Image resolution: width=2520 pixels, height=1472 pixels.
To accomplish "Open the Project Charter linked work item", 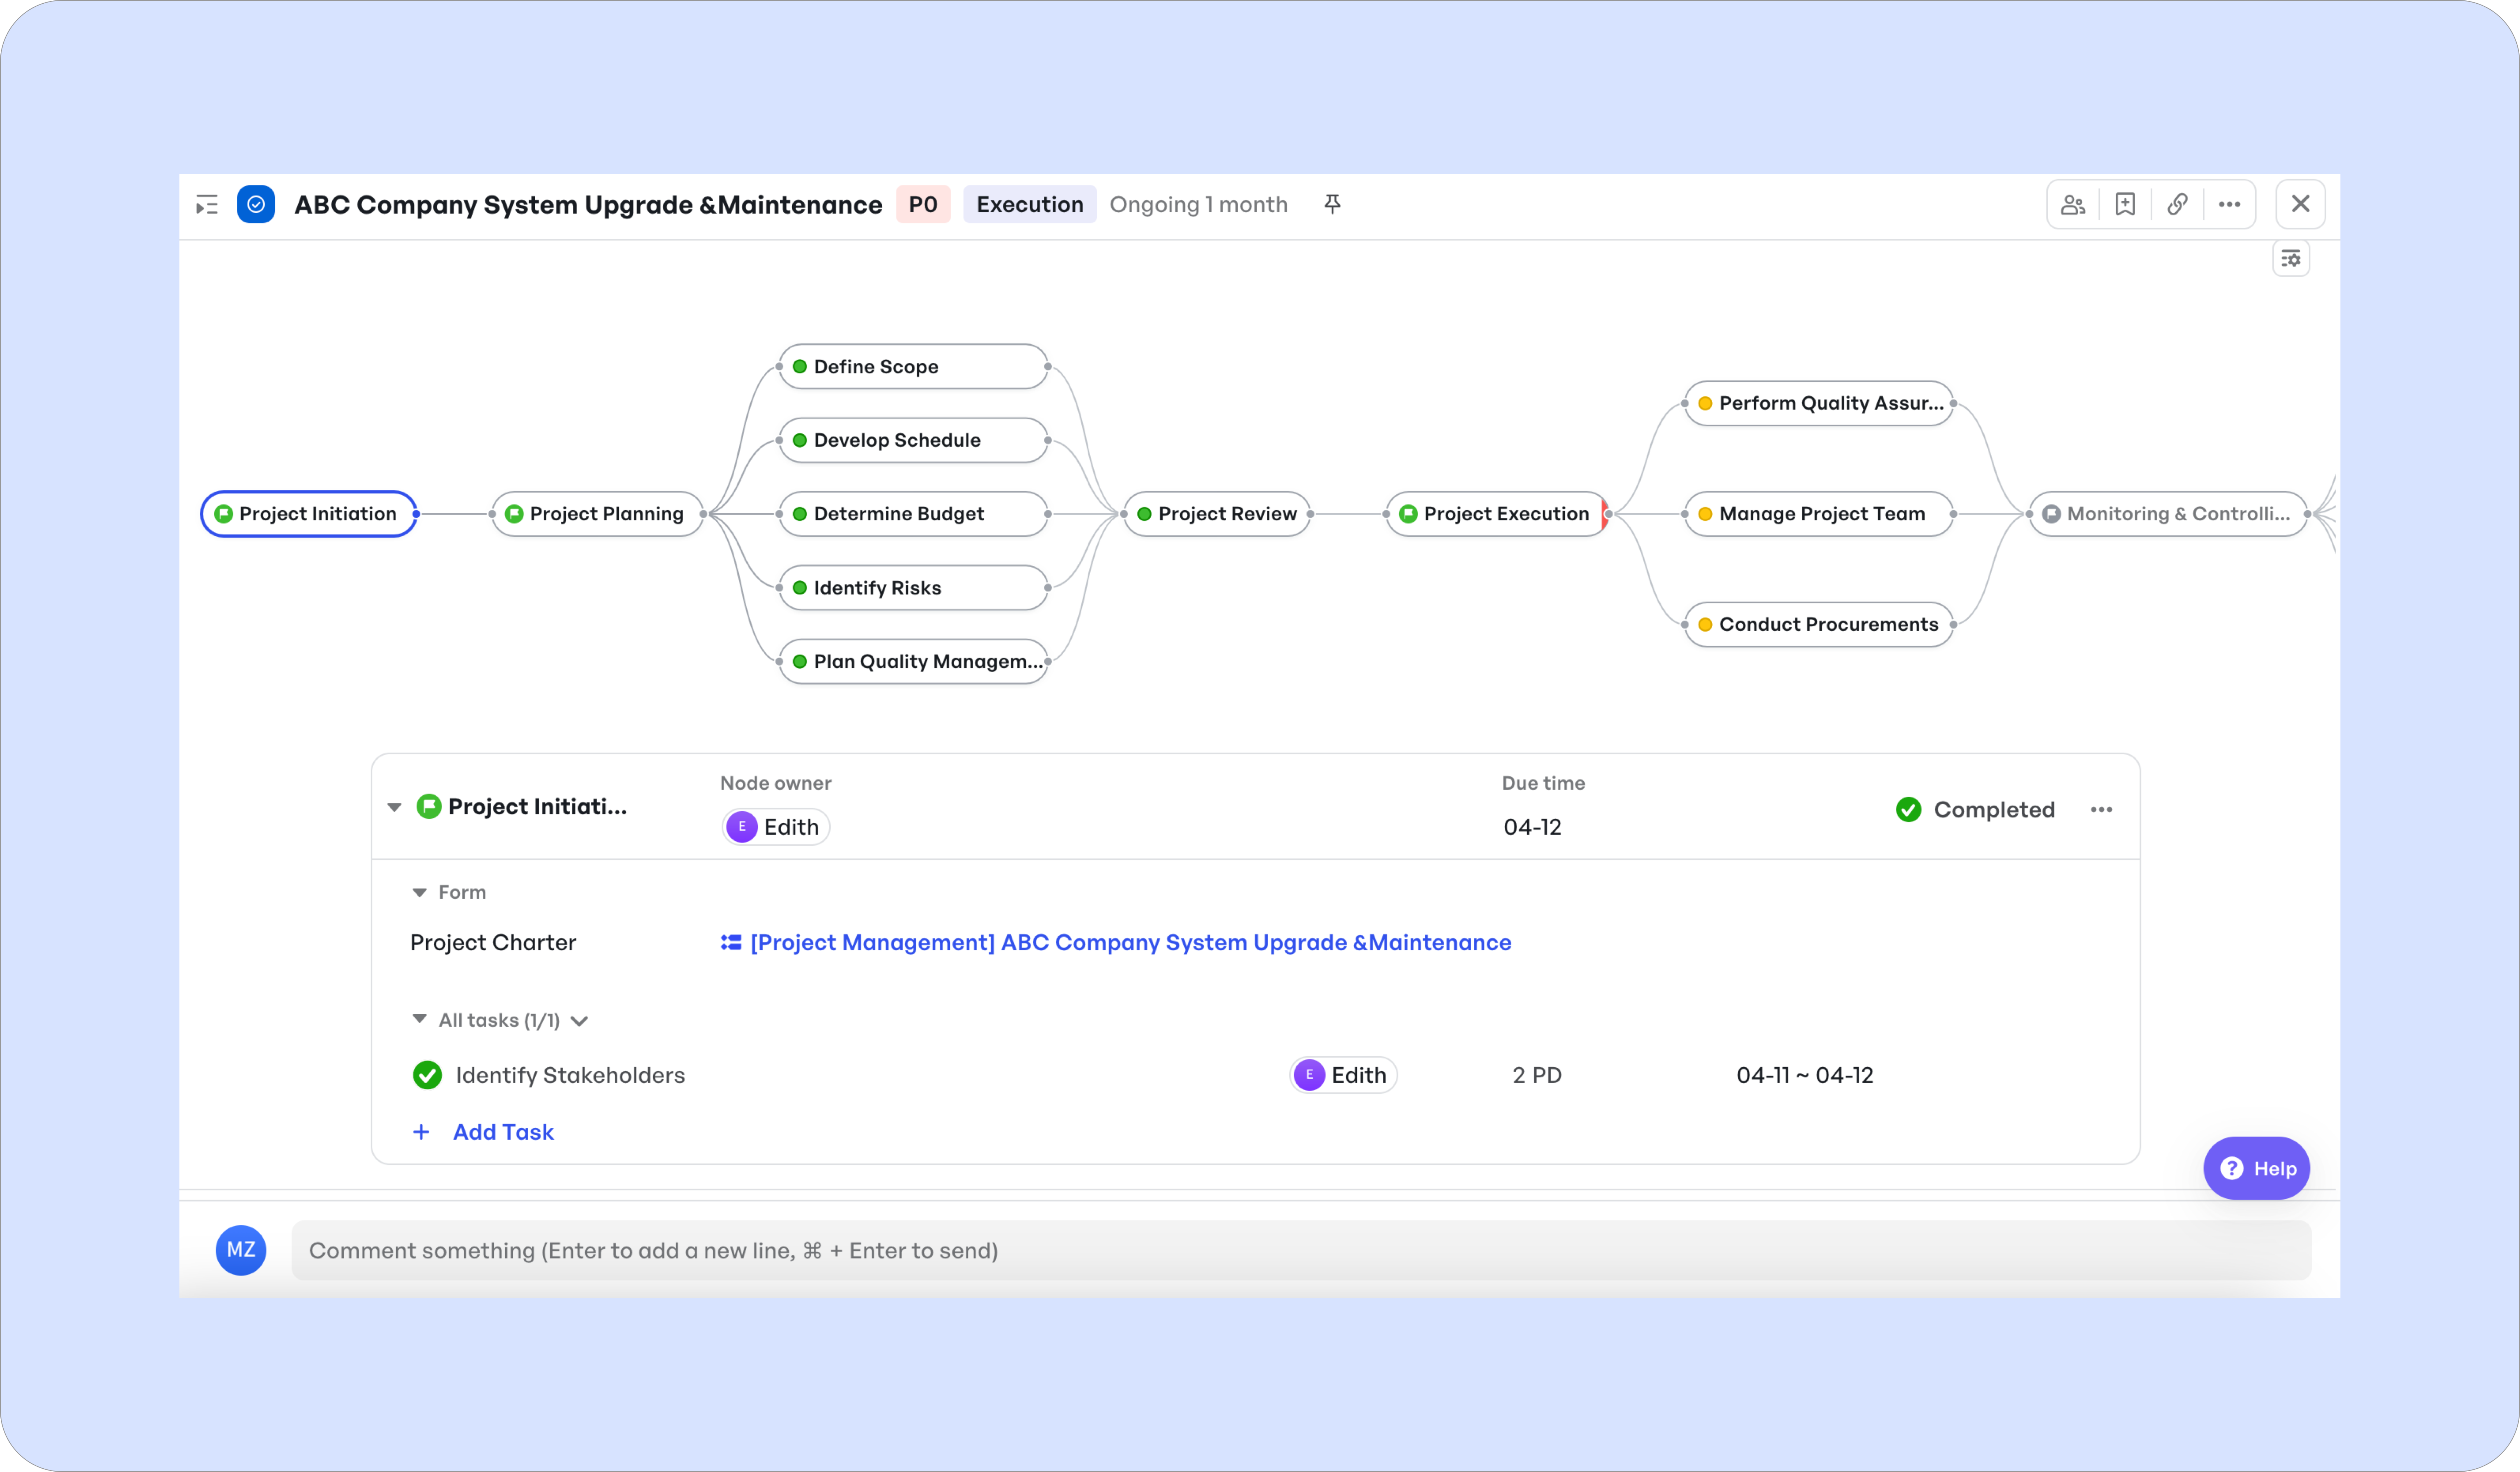I will pos(1116,943).
